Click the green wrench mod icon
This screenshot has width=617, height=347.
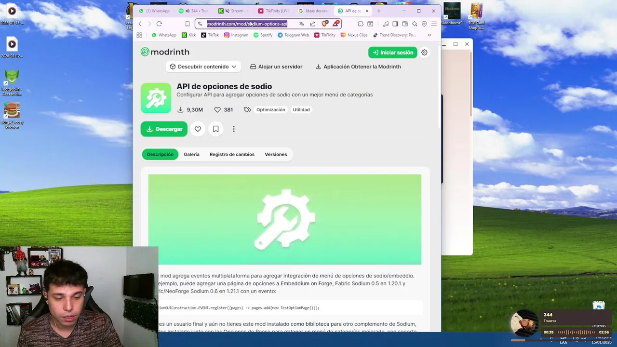pyautogui.click(x=156, y=98)
